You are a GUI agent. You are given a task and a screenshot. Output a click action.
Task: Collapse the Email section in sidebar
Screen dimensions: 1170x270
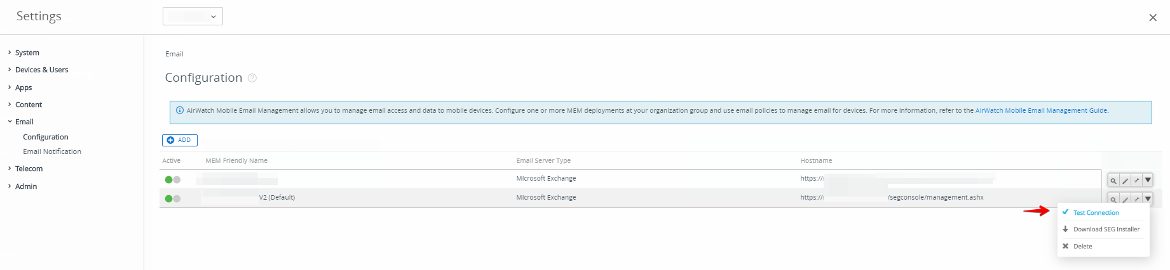point(24,122)
